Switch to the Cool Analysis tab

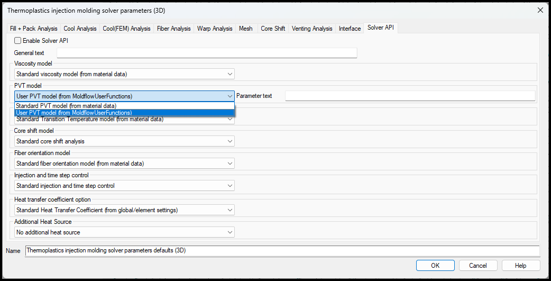click(80, 29)
